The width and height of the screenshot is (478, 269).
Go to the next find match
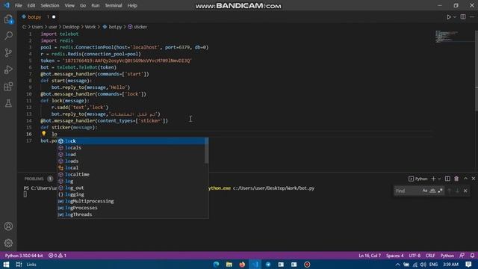point(457,191)
